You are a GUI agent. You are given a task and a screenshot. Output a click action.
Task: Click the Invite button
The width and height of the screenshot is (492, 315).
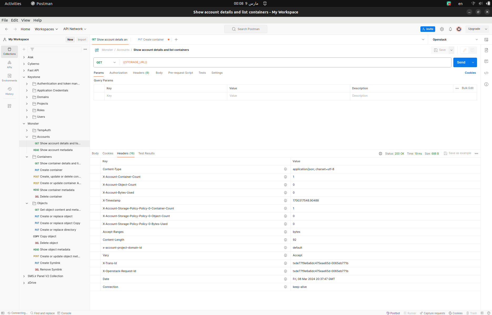[x=428, y=29]
